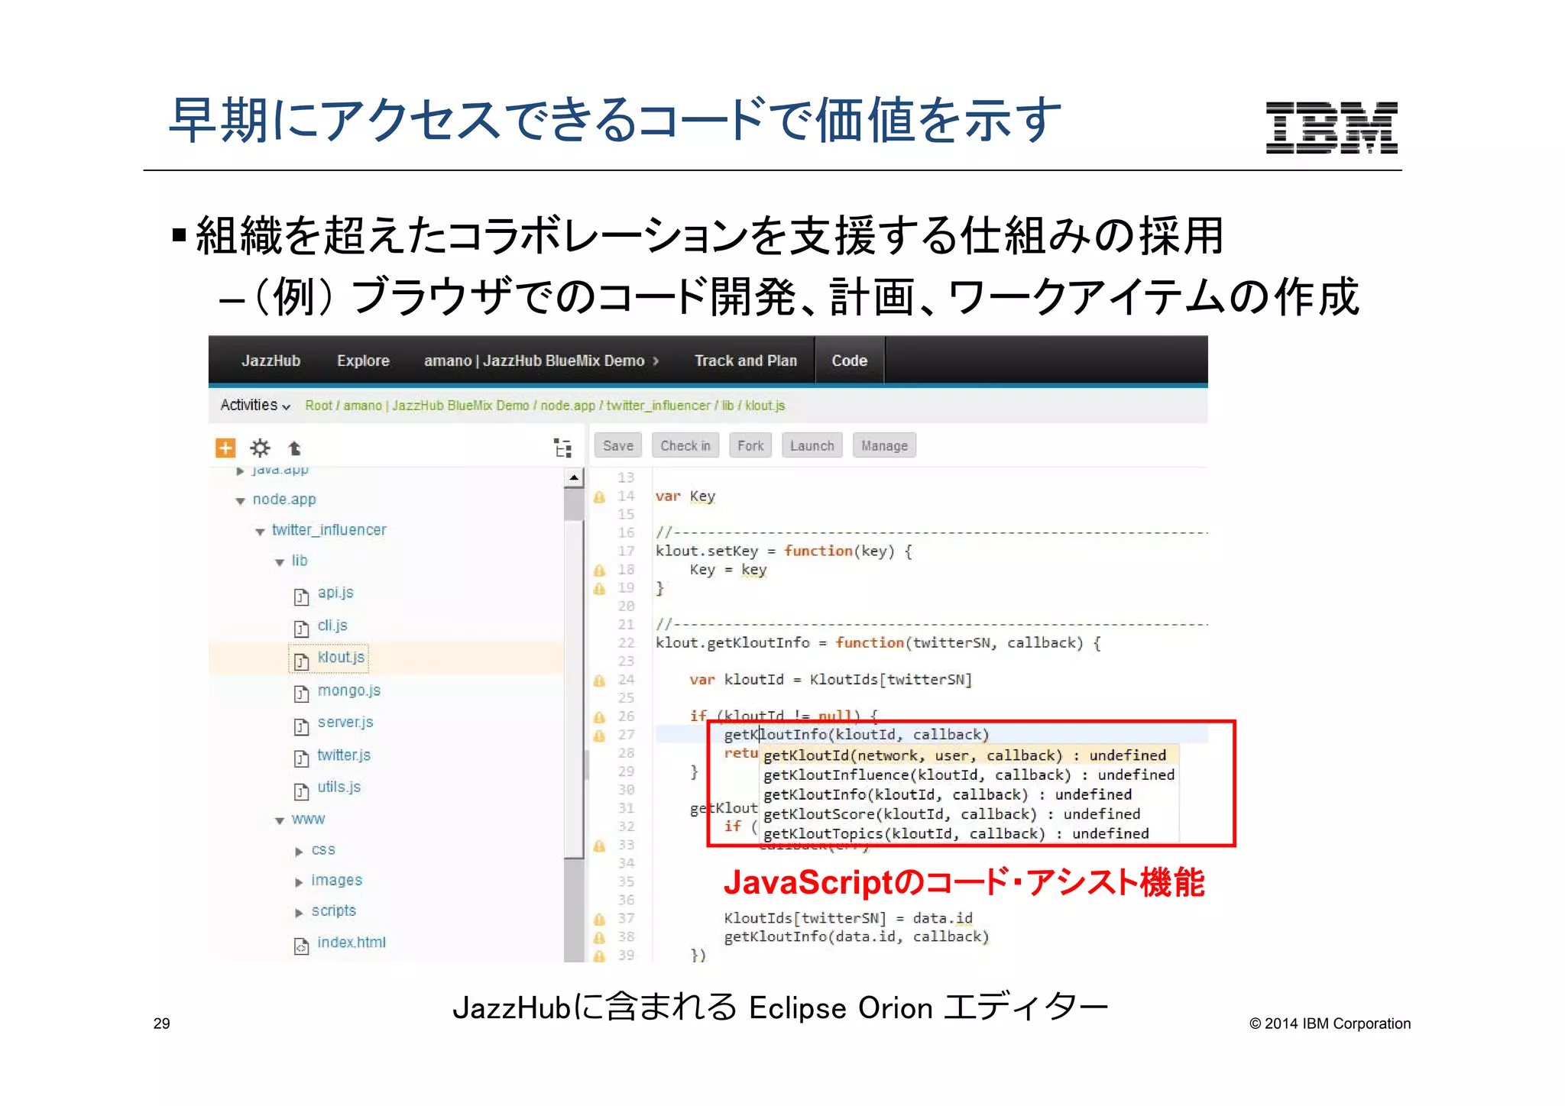The height and width of the screenshot is (1106, 1565).
Task: Click the warning icon on line 33
Action: click(x=600, y=846)
